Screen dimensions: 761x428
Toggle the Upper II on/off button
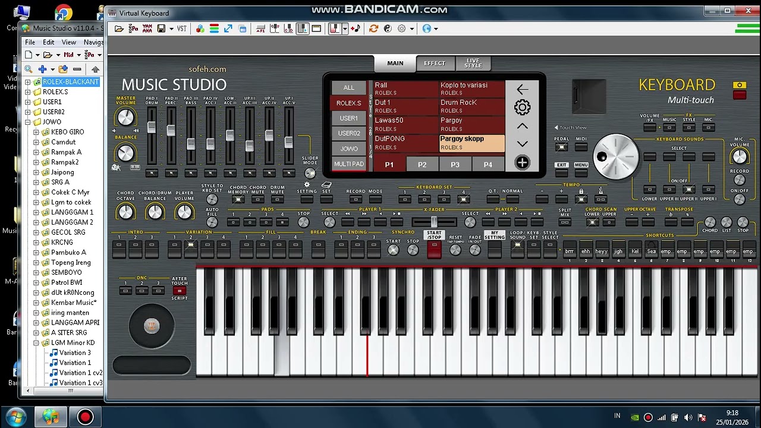click(x=688, y=190)
